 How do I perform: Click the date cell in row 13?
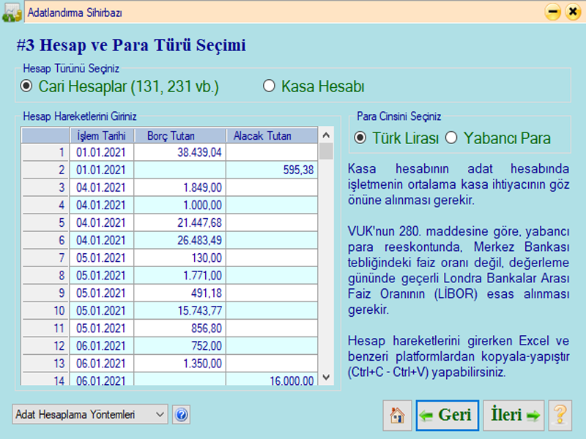pyautogui.click(x=102, y=363)
